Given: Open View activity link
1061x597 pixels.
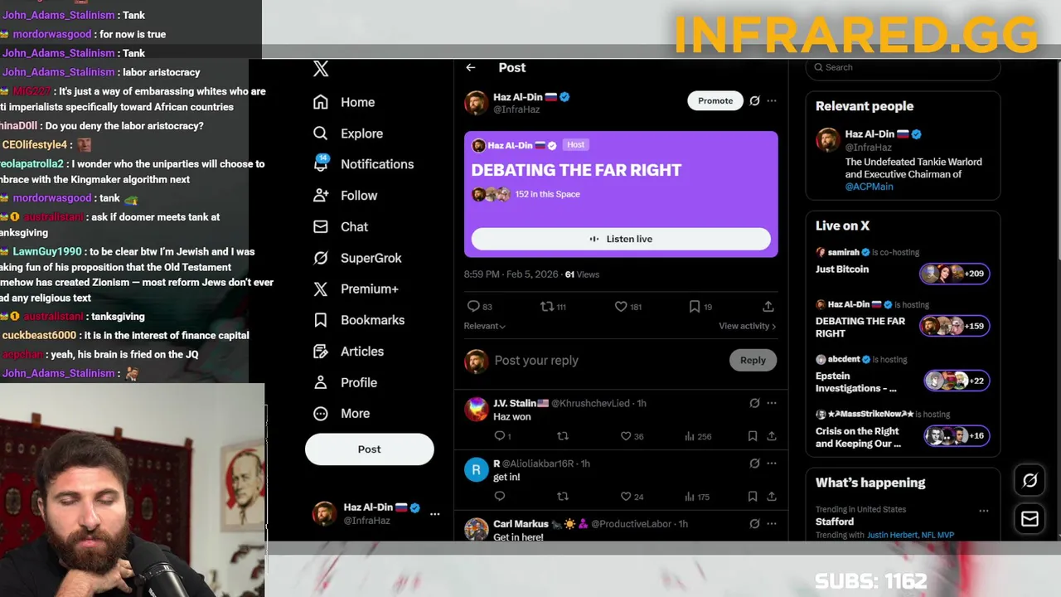Looking at the screenshot, I should 748,326.
